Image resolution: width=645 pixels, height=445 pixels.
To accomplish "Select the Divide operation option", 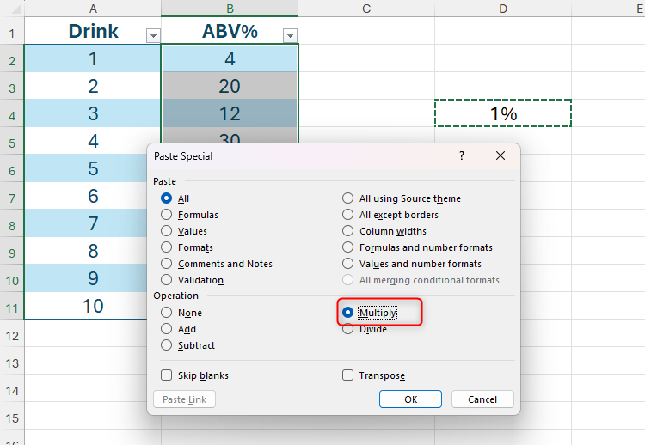I will (x=348, y=329).
